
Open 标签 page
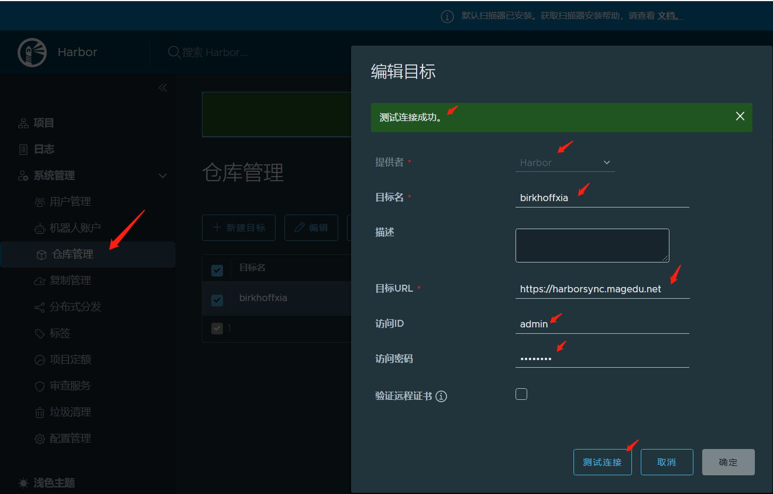60,333
